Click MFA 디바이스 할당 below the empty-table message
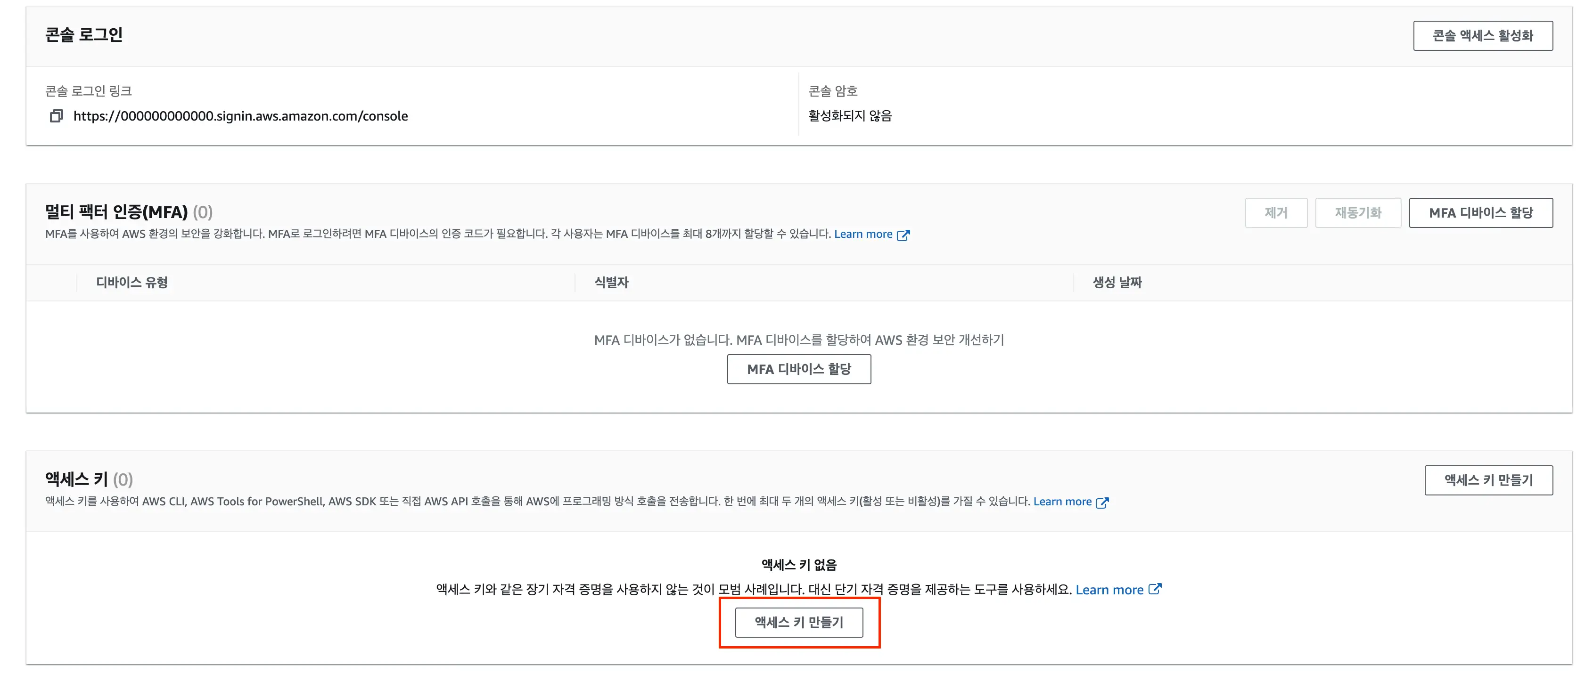Screen dimensions: 1593x681 pyautogui.click(x=798, y=369)
